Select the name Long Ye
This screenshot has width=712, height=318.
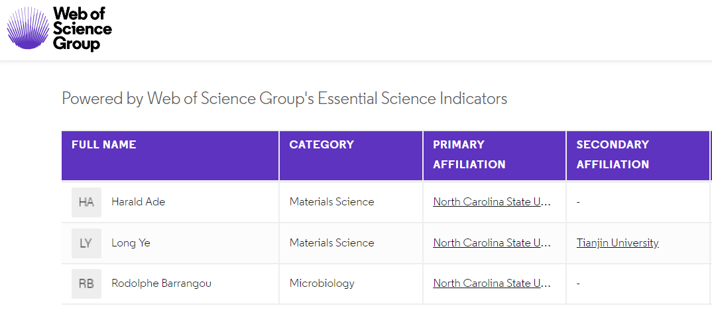131,243
